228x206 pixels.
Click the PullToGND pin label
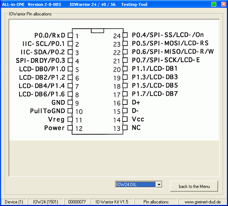(47, 111)
